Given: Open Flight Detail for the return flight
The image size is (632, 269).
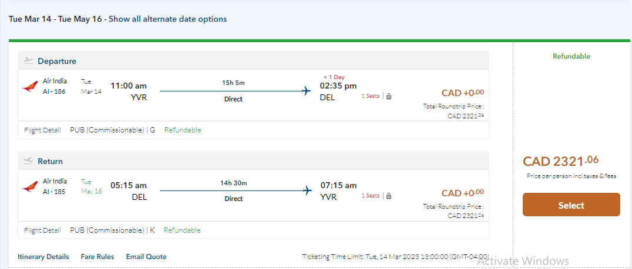Looking at the screenshot, I should (42, 230).
